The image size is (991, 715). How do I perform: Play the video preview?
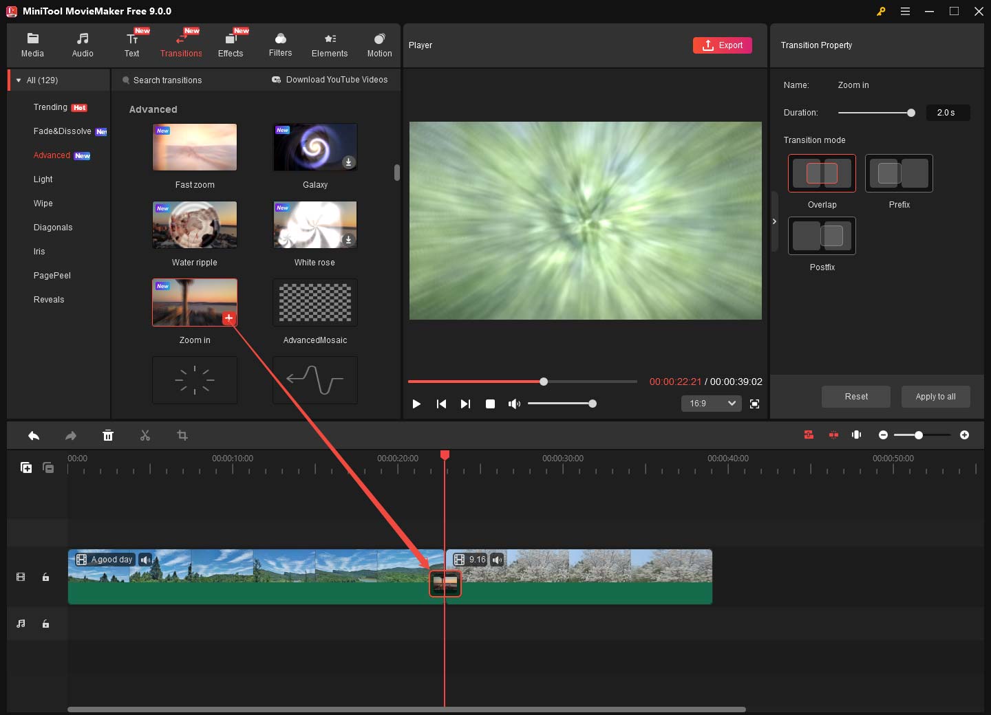416,404
